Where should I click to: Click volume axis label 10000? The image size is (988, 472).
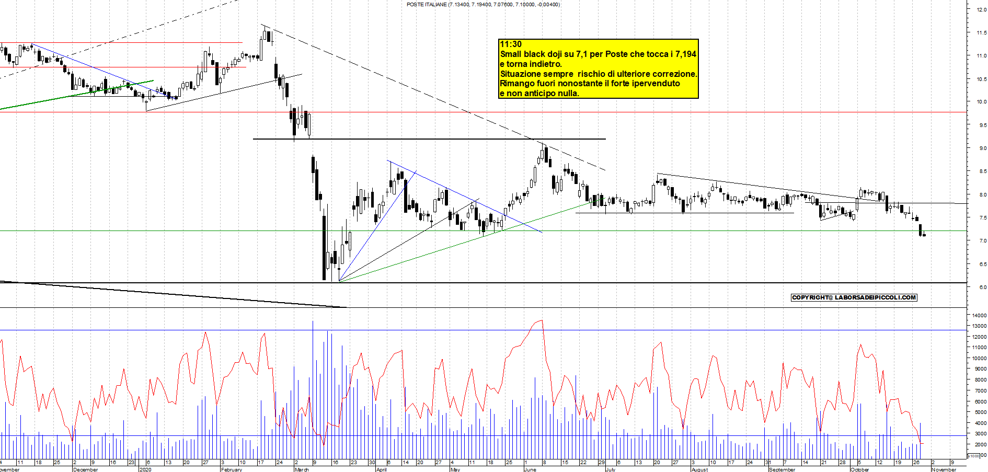(979, 358)
